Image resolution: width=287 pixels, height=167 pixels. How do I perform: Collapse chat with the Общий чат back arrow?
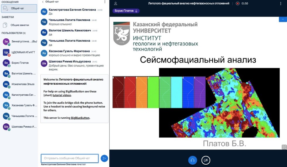pyautogui.click(x=43, y=2)
